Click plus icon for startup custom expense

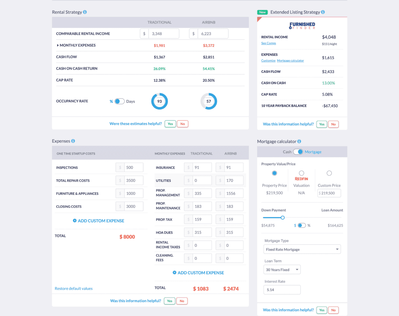tap(75, 221)
